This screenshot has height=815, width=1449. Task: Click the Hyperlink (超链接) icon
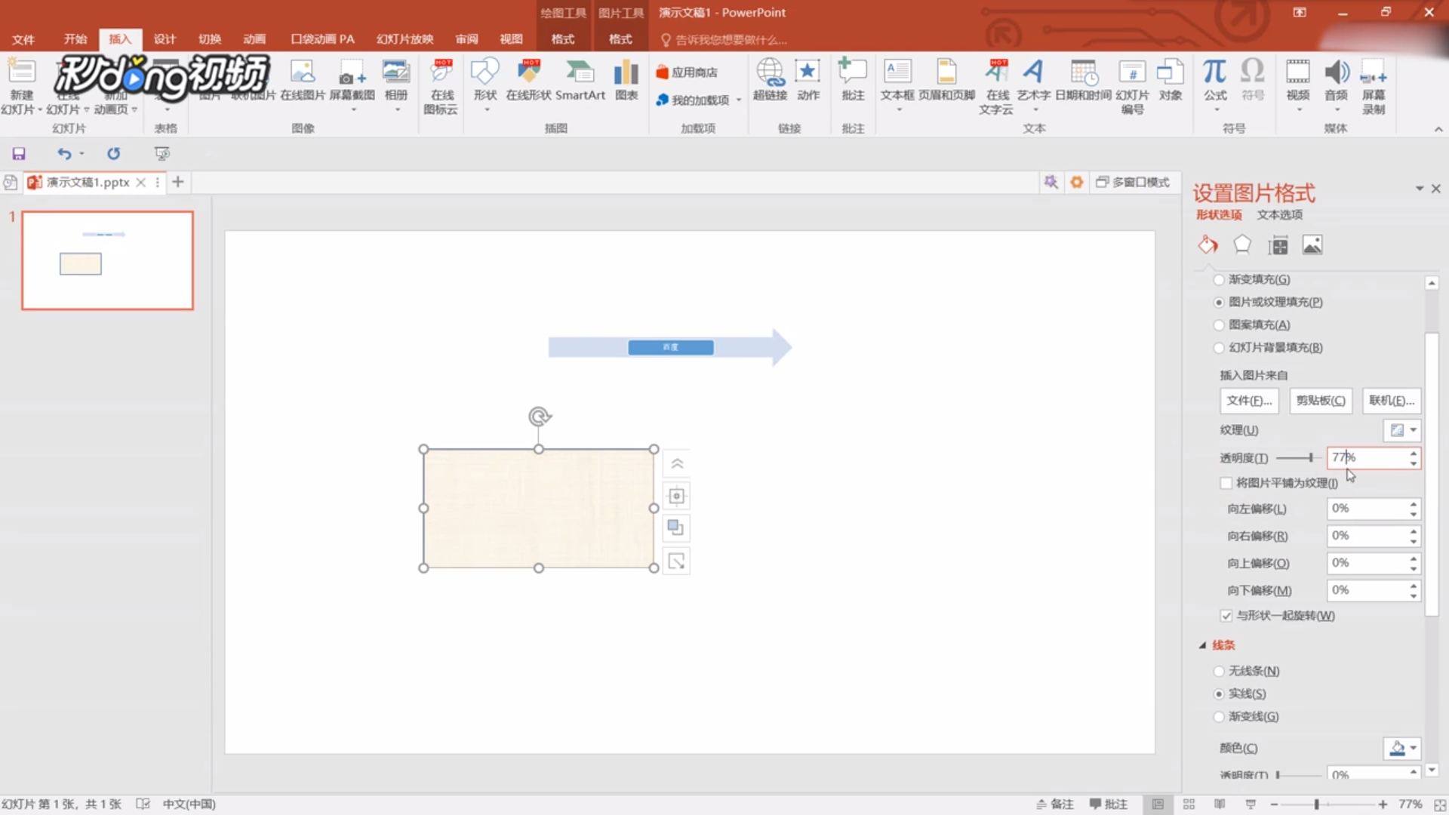770,73
